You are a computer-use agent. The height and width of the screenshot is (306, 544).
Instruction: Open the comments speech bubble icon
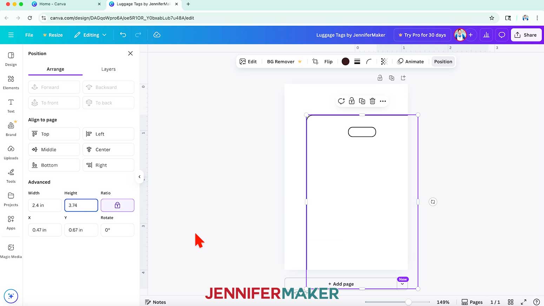pos(502,35)
